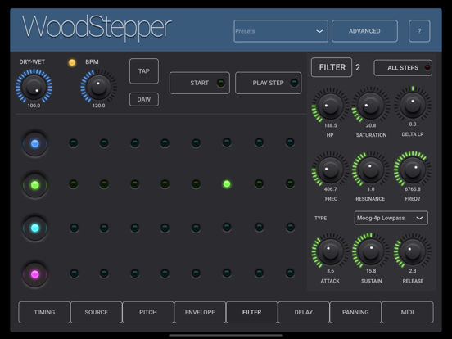Switch to the ENVELOPE tab
This screenshot has height=339, width=452.
tap(200, 312)
